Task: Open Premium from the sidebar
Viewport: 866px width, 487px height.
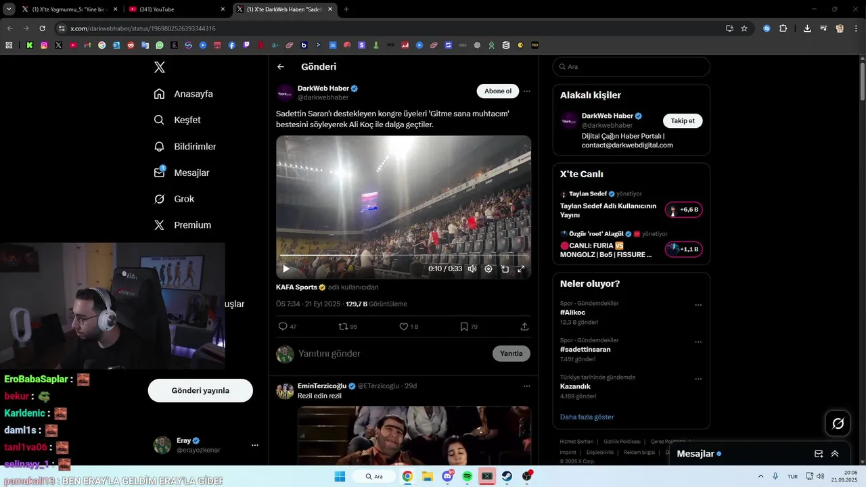Action: tap(182, 225)
